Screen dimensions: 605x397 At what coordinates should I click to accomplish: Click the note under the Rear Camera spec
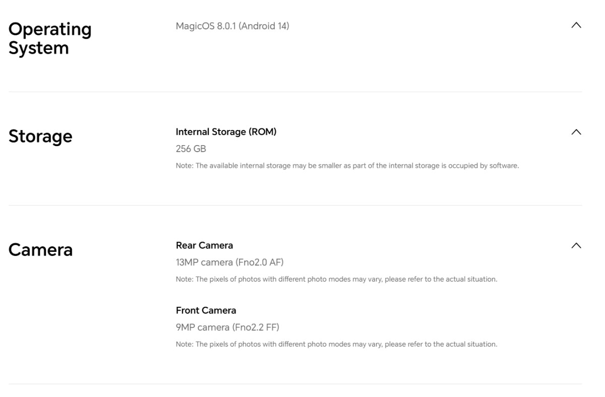pos(336,280)
